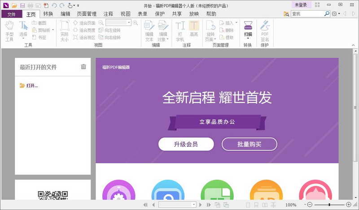
Task: Expand the Rotate Pages (旋转页面) dropdown
Action: pos(215,39)
